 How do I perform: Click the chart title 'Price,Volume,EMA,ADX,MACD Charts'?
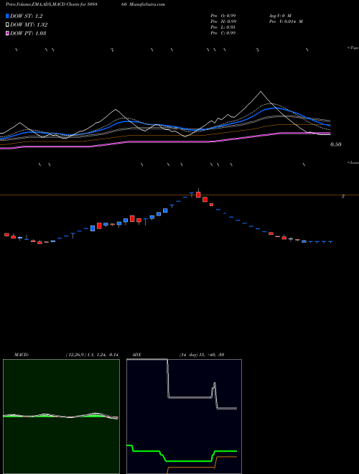(x=43, y=4)
